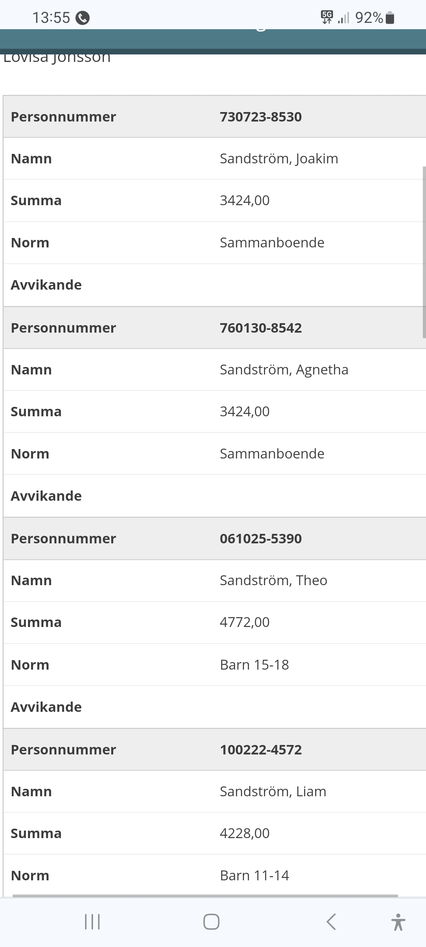
Task: Tap the accessibility figure icon
Action: tap(398, 922)
